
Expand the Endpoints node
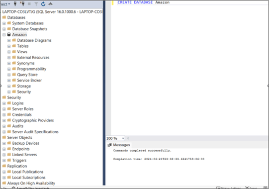[4, 149]
